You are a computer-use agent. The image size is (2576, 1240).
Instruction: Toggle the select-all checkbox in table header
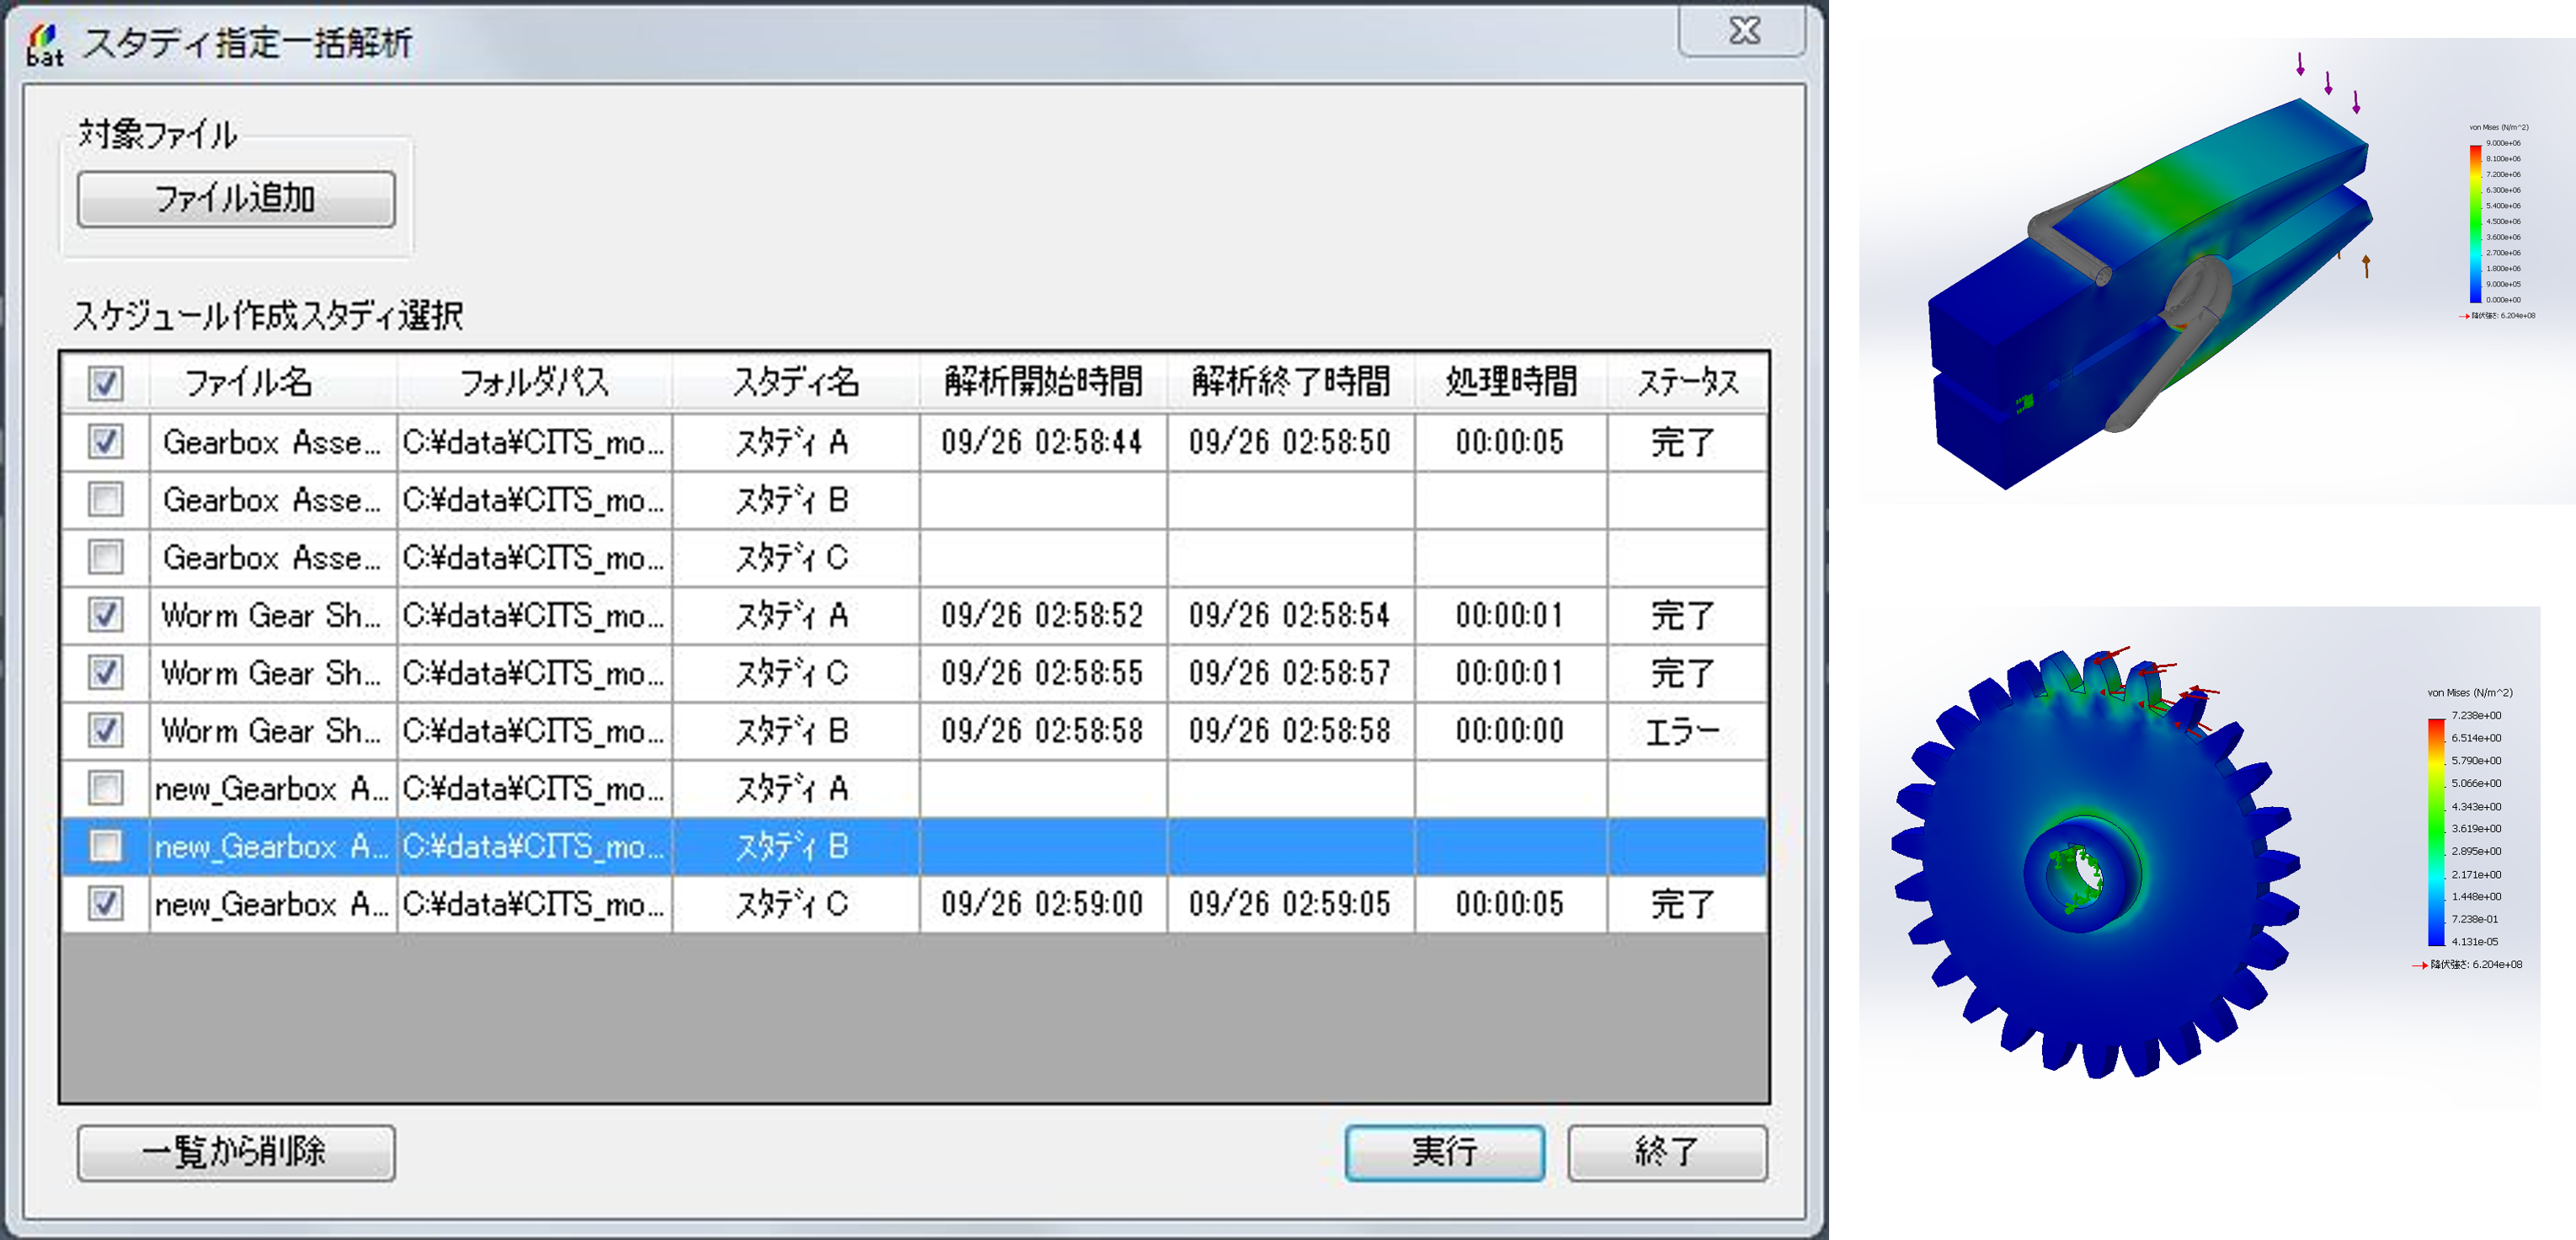pyautogui.click(x=105, y=382)
